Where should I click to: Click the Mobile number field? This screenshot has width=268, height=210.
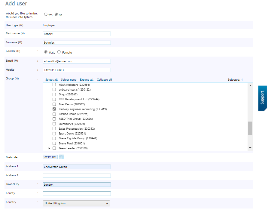(76, 70)
